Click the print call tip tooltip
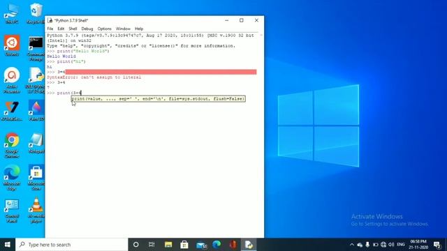Screen dimensions: 447x251 (x=159, y=99)
